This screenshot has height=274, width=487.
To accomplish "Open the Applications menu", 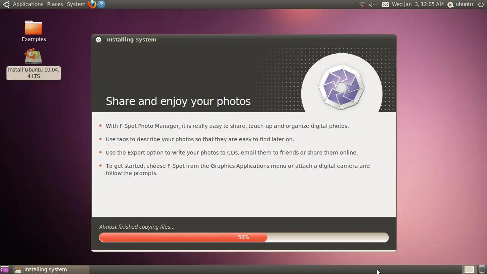I will (x=28, y=4).
